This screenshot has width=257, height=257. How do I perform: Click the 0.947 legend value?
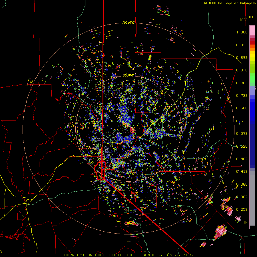tap(242, 45)
